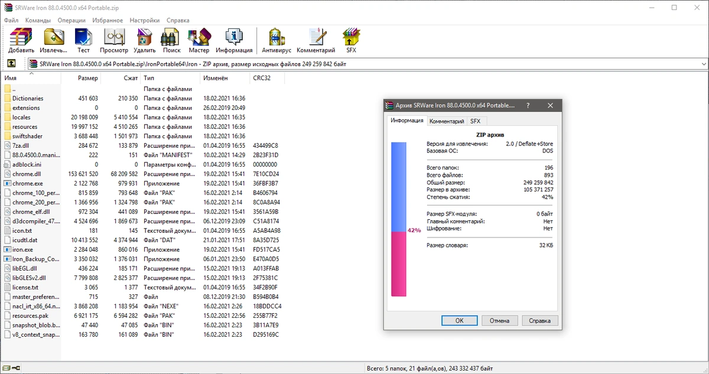Launch the Мастер wizard icon
The width and height of the screenshot is (709, 374).
199,37
